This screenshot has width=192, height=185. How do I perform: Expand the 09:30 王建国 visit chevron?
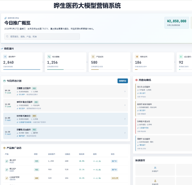coord(125,91)
